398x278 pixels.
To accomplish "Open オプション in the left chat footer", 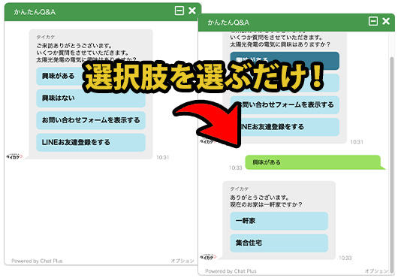I will [182, 261].
